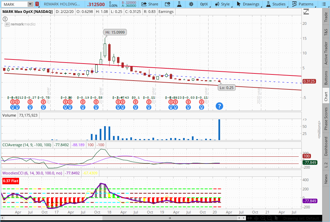The width and height of the screenshot is (330, 222).
Task: Click the blue question mark event icon
Action: (219, 106)
